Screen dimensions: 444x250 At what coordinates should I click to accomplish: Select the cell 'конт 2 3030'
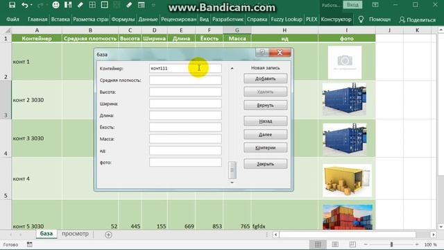pyautogui.click(x=37, y=100)
